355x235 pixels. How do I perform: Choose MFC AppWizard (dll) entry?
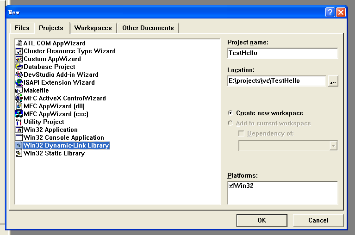pyautogui.click(x=54, y=106)
